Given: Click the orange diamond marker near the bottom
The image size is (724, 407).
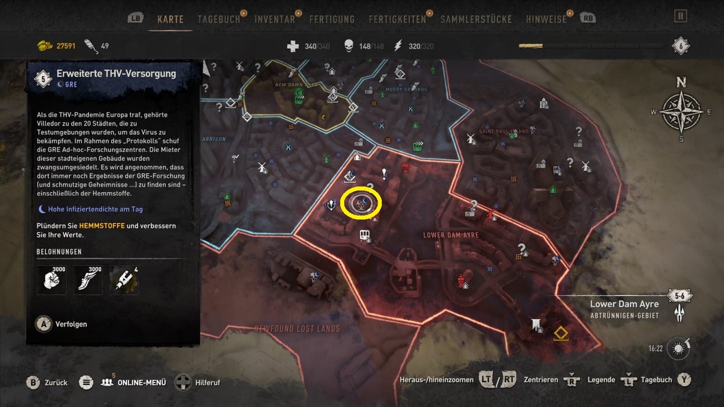Looking at the screenshot, I should (x=561, y=333).
